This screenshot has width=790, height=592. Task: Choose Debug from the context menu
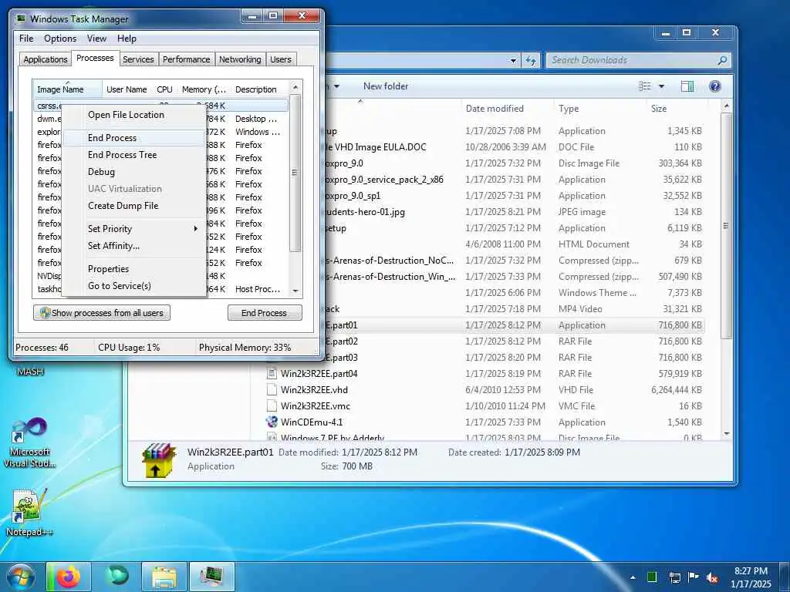point(134,172)
